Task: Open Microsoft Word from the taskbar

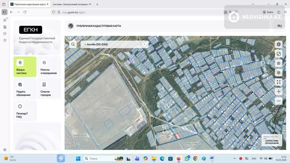Action: pos(212,159)
